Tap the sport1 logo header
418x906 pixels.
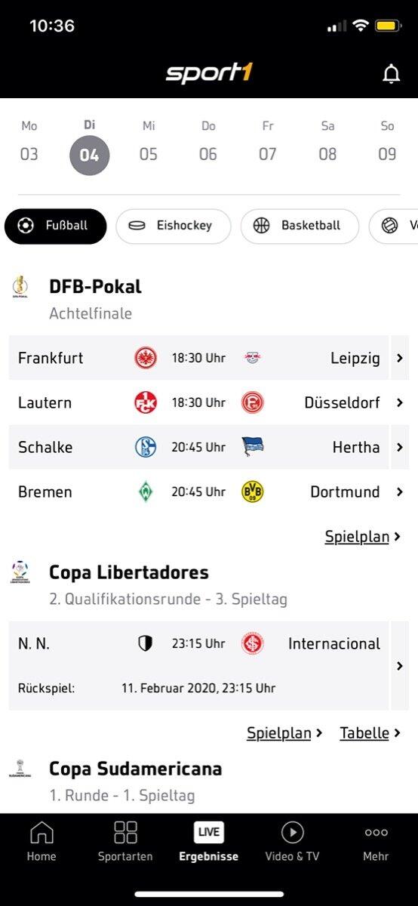point(209,73)
